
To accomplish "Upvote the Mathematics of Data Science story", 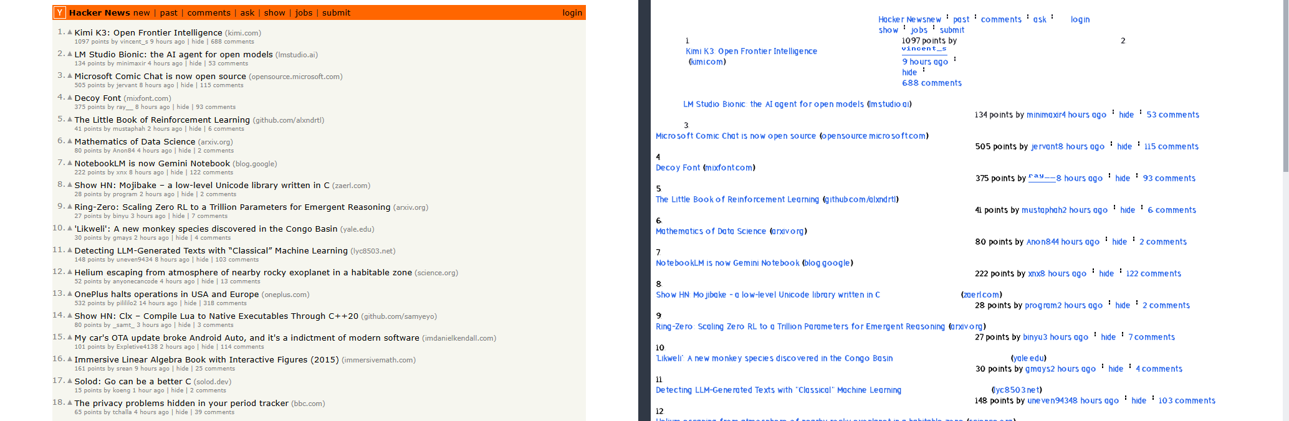I will [70, 141].
